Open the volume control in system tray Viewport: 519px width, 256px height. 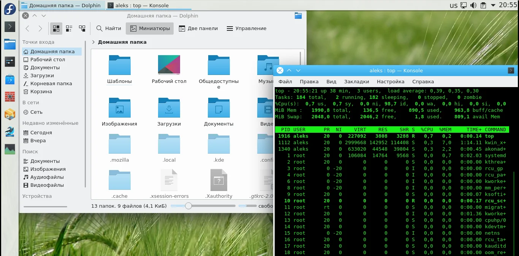[473, 5]
